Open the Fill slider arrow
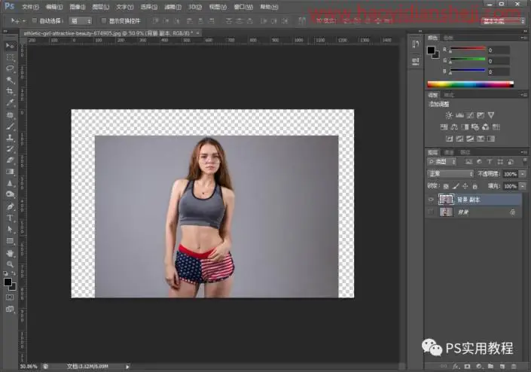The height and width of the screenshot is (372, 531). (523, 186)
